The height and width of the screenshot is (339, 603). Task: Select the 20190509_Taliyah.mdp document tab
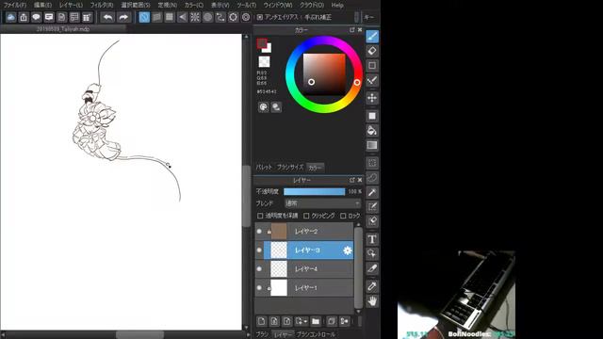tap(63, 29)
